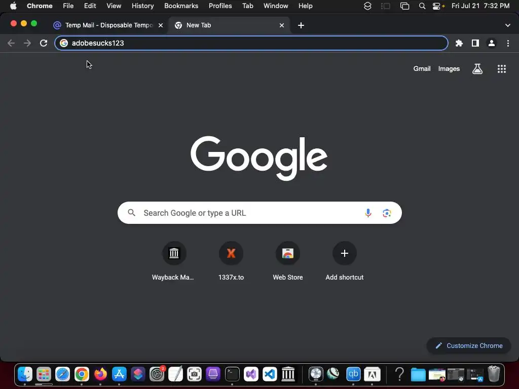This screenshot has height=389, width=519.
Task: Open the Adobe app from the Dock
Action: pos(372,374)
